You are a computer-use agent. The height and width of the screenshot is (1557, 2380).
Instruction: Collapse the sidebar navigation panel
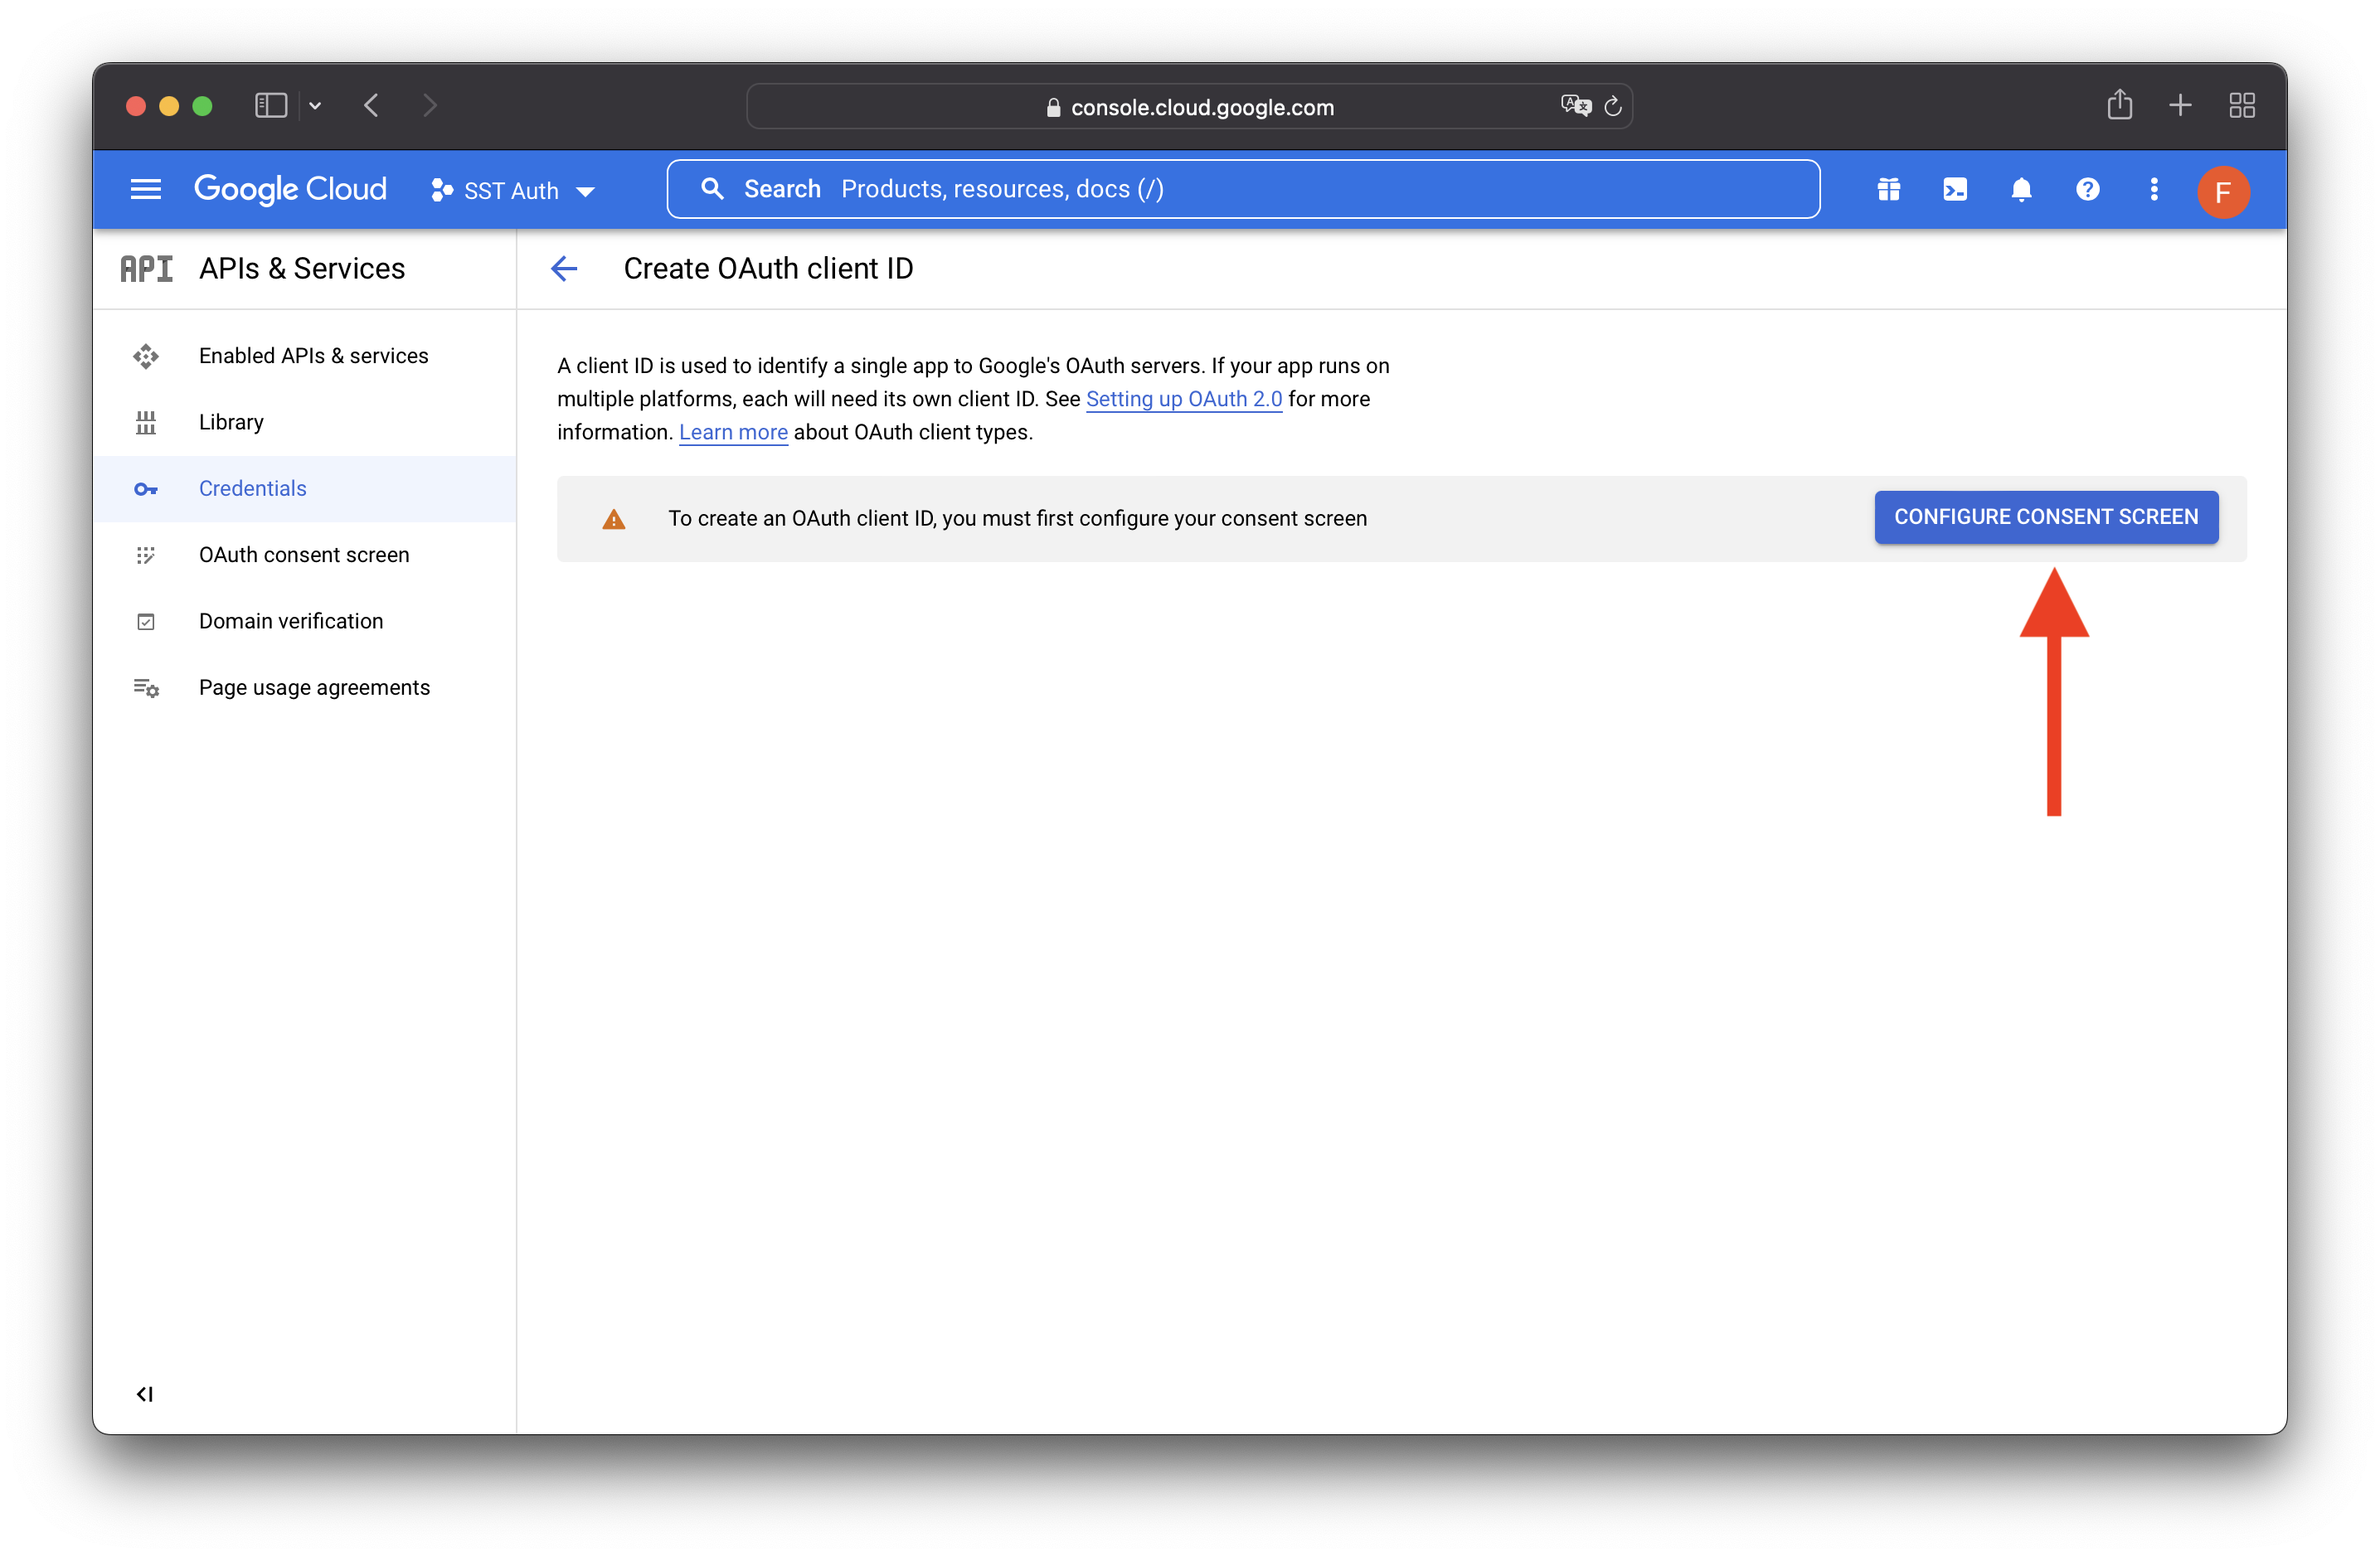pos(145,1393)
